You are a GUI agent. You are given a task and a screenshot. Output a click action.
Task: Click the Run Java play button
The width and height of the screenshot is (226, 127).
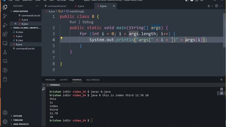[x=209, y=6]
